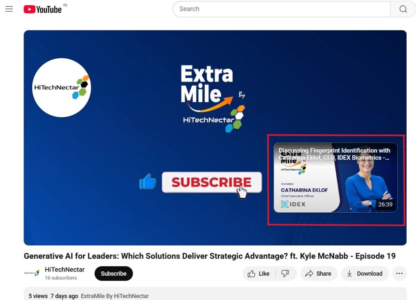
Task: Give the video a thumbs up
Action: click(x=258, y=274)
